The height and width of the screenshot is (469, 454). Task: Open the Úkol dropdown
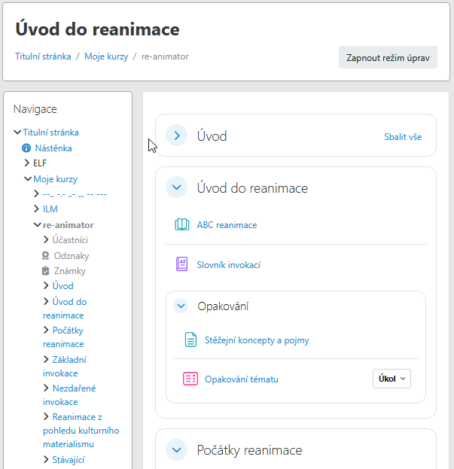(x=392, y=379)
